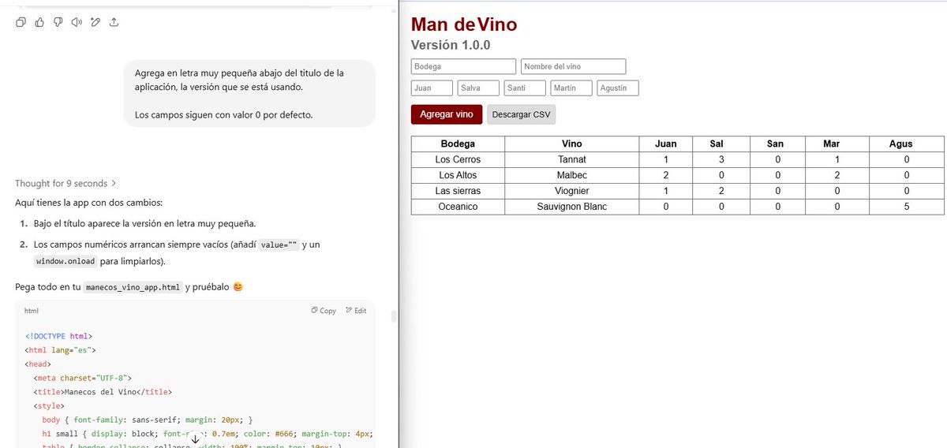The height and width of the screenshot is (448, 947).
Task: Focus the Salva score field
Action: (478, 88)
